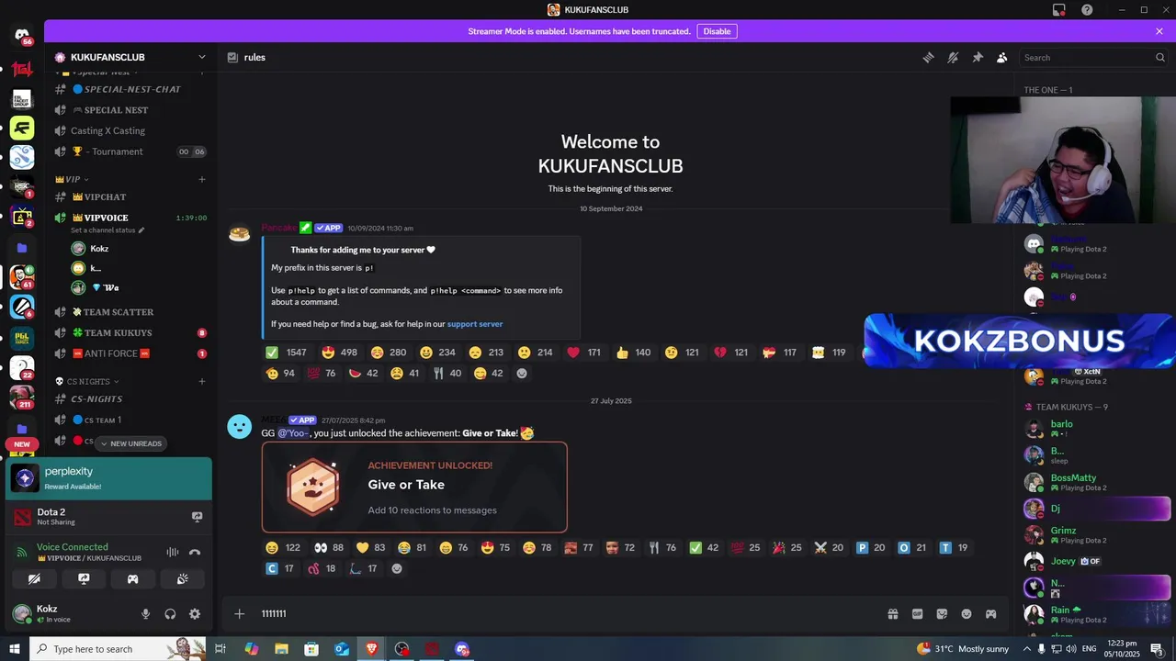This screenshot has width=1176, height=661.
Task: Collapse the CS NIGHTS category
Action: (86, 381)
